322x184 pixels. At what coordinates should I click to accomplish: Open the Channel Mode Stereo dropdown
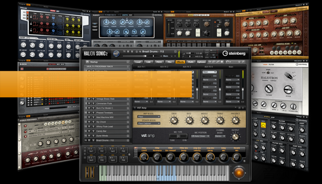(220, 136)
